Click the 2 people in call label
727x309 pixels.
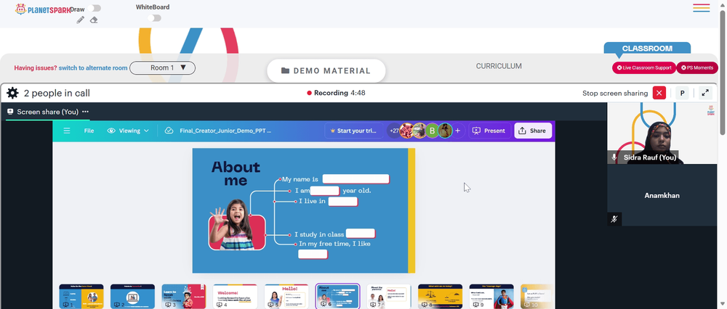pyautogui.click(x=57, y=94)
